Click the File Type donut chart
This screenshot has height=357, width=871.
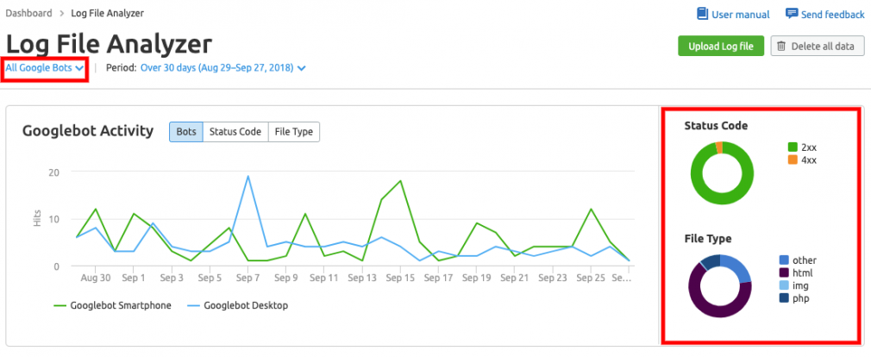[719, 286]
